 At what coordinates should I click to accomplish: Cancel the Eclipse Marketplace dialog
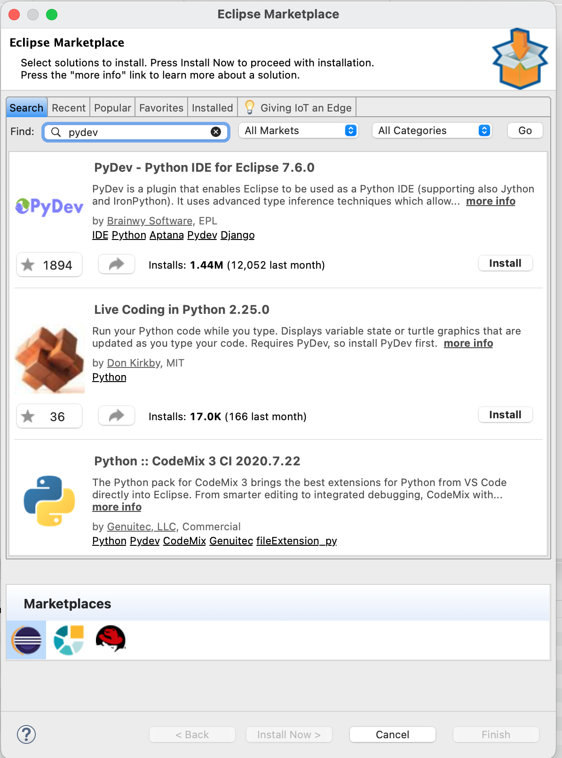[392, 734]
